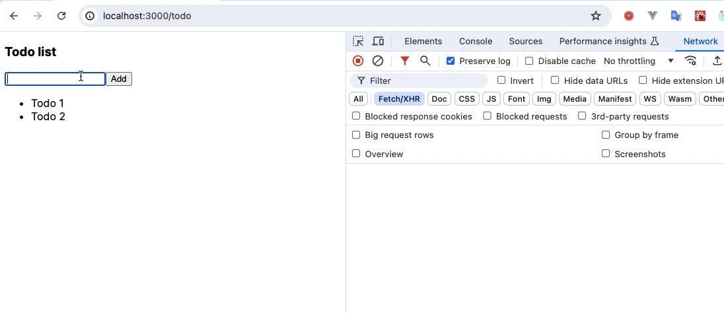Click the network Filter text field
The width and height of the screenshot is (724, 313).
coord(418,81)
